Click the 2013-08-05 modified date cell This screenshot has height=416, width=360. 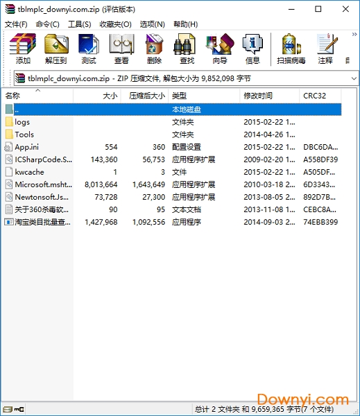pyautogui.click(x=269, y=197)
